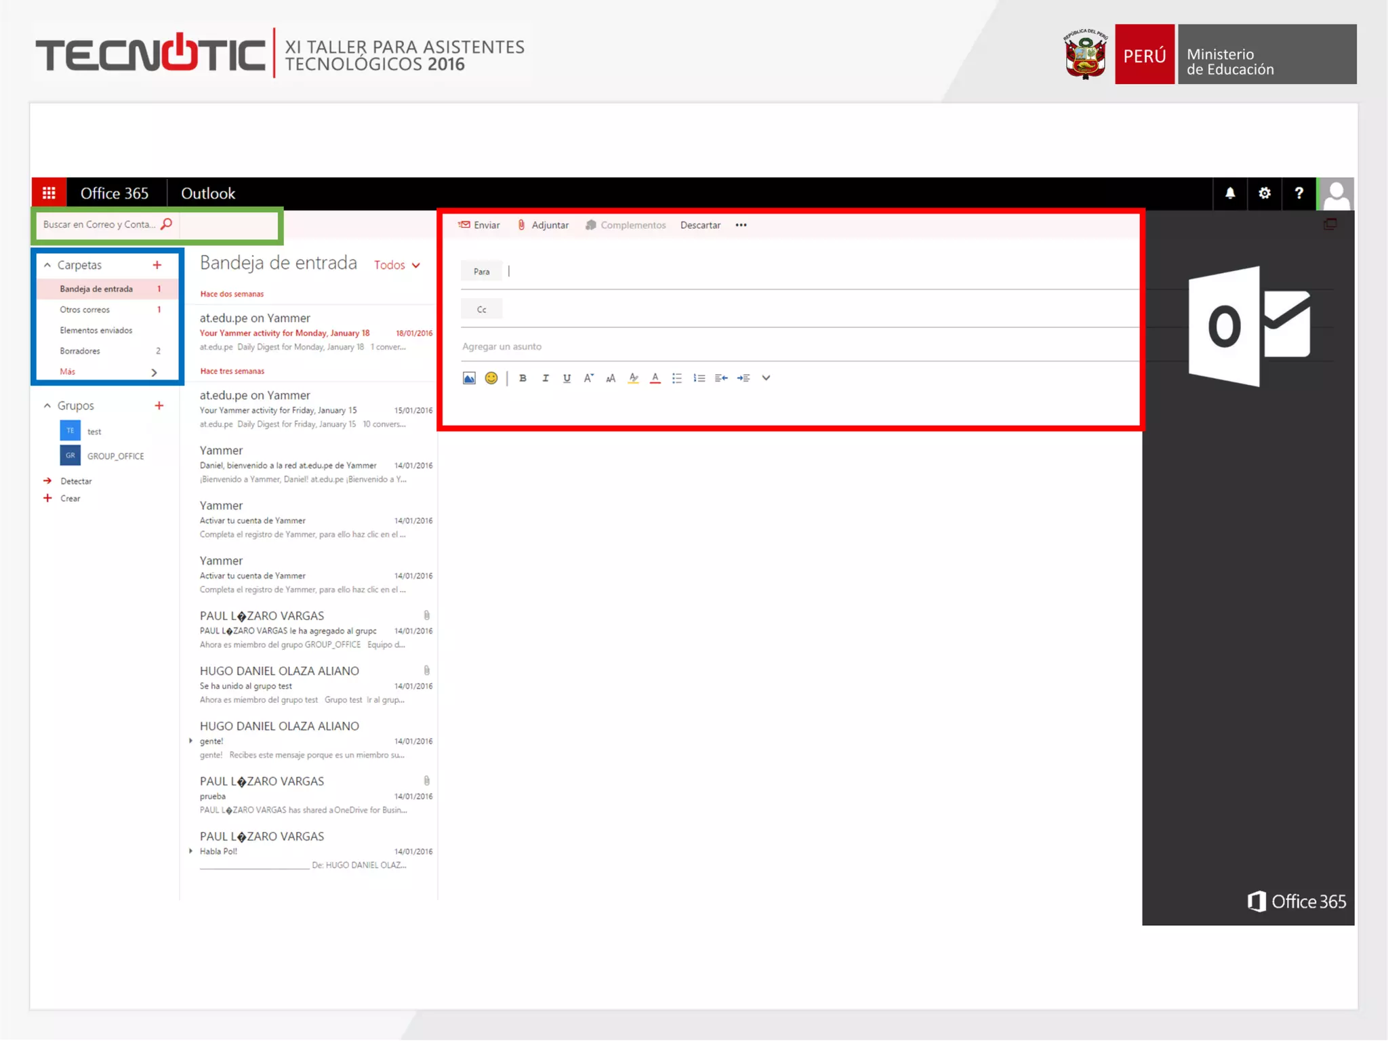Open the Office 365 app launcher grid
Screen dimensions: 1388x1041
49,193
